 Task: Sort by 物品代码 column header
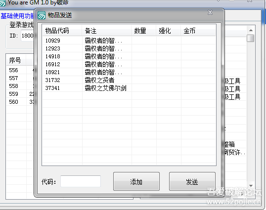click(x=62, y=31)
